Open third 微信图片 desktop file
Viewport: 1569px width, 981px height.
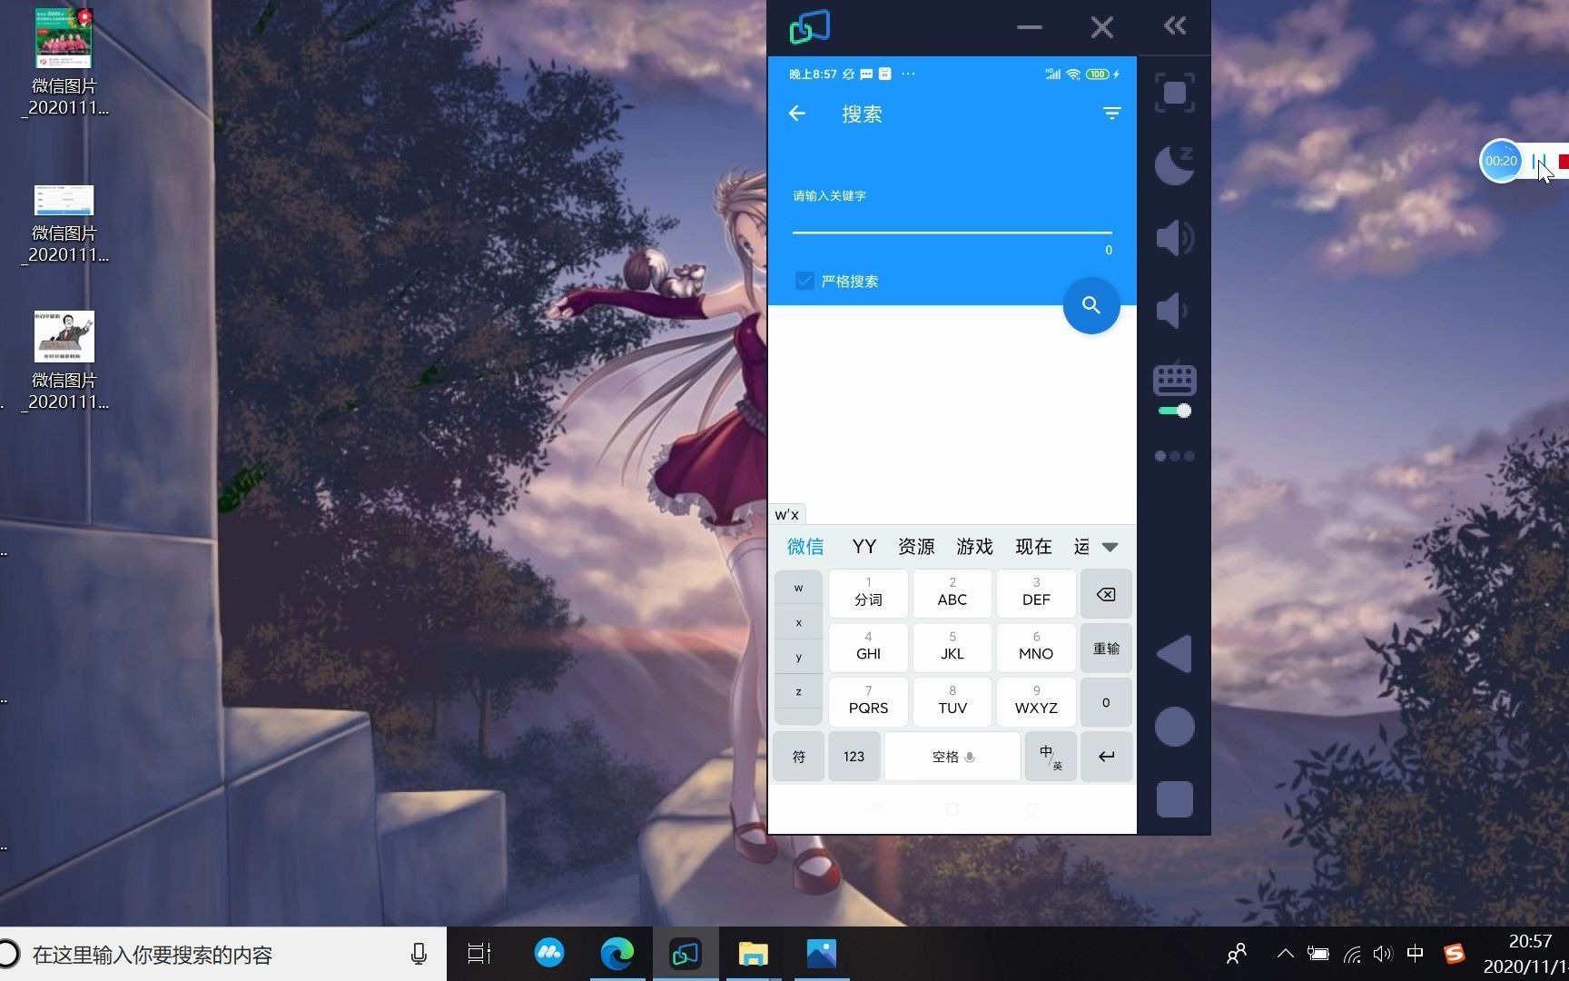tap(64, 361)
